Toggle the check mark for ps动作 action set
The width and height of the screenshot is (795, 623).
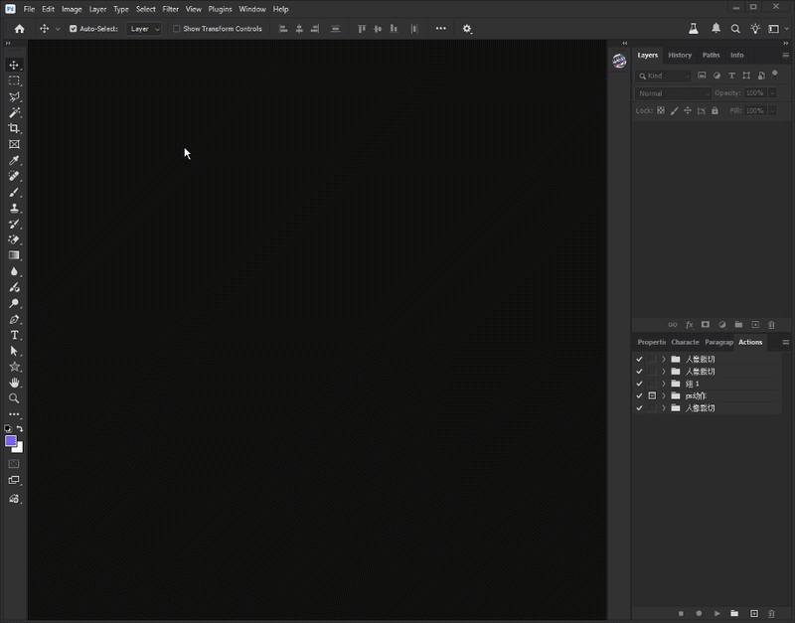(639, 395)
